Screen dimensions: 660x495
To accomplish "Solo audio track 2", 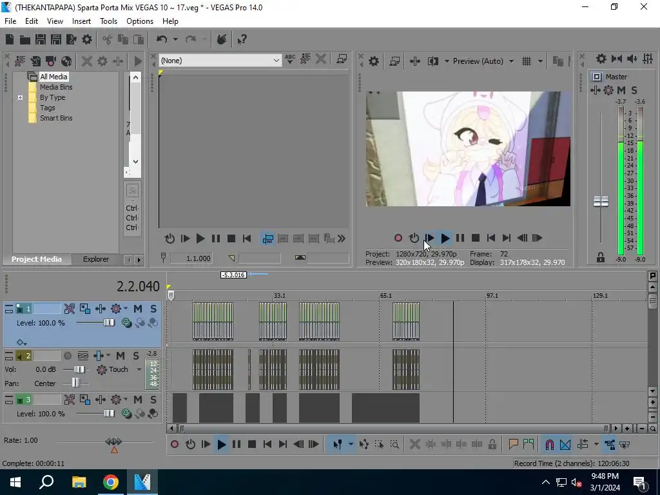I will (135, 356).
